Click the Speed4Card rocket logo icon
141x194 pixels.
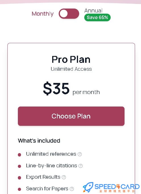88,187
